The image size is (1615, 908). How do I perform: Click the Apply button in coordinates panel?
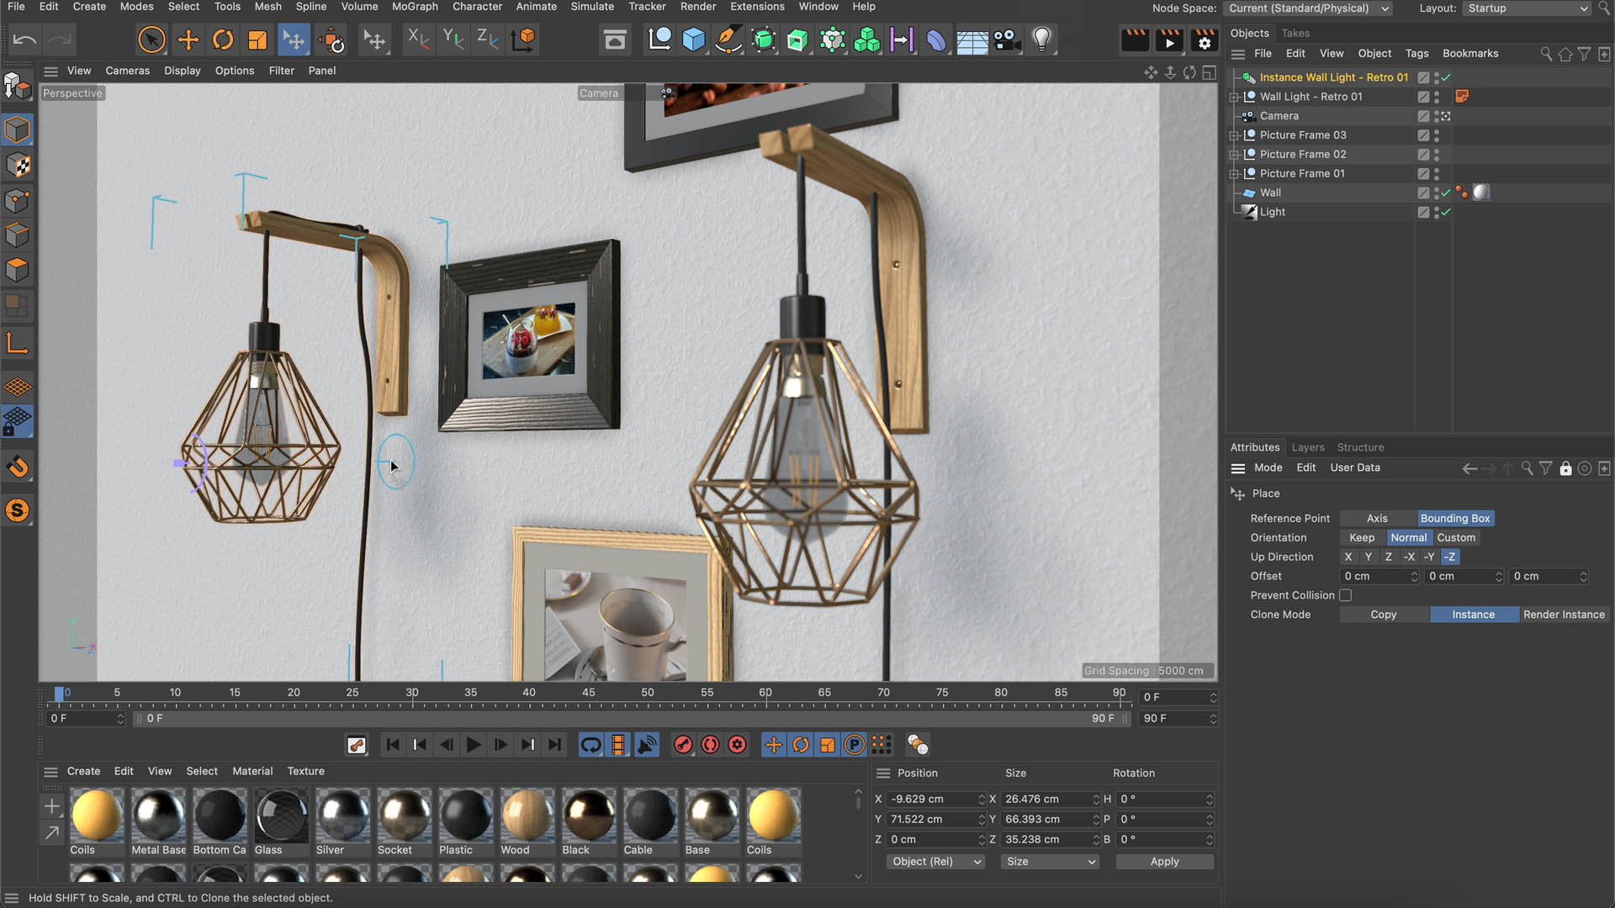(1165, 862)
